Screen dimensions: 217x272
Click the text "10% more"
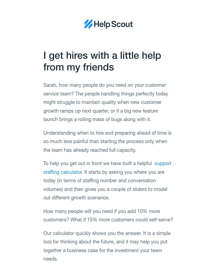tap(148, 211)
